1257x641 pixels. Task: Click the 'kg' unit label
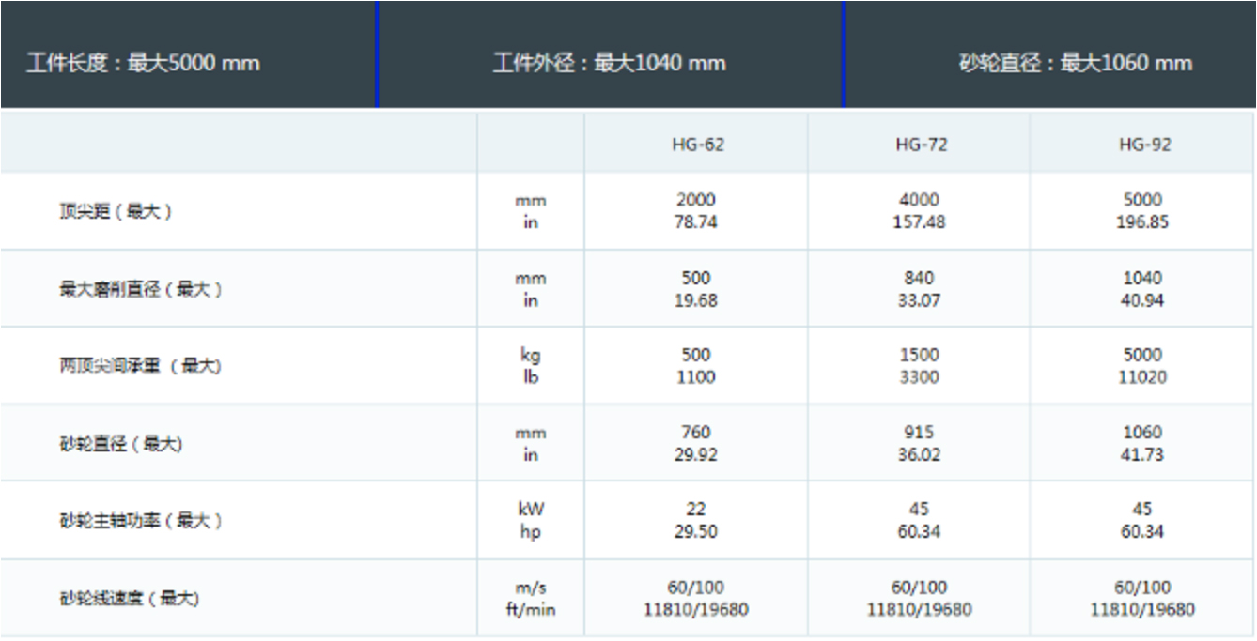pyautogui.click(x=531, y=356)
